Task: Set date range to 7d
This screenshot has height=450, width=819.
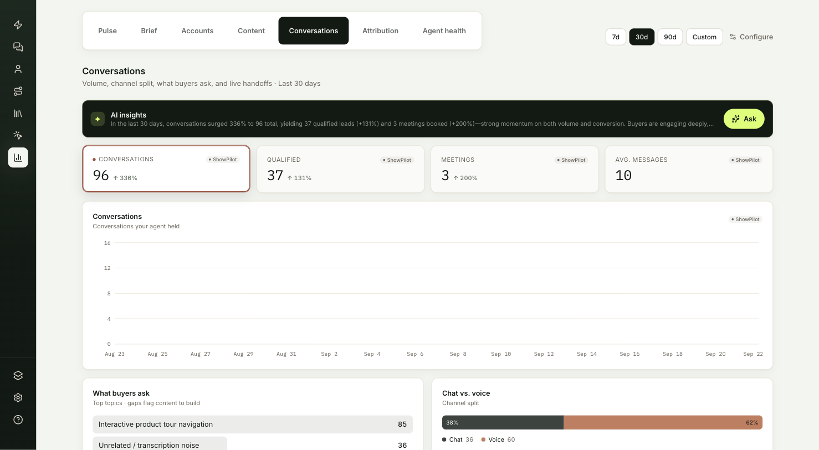Action: coord(616,37)
